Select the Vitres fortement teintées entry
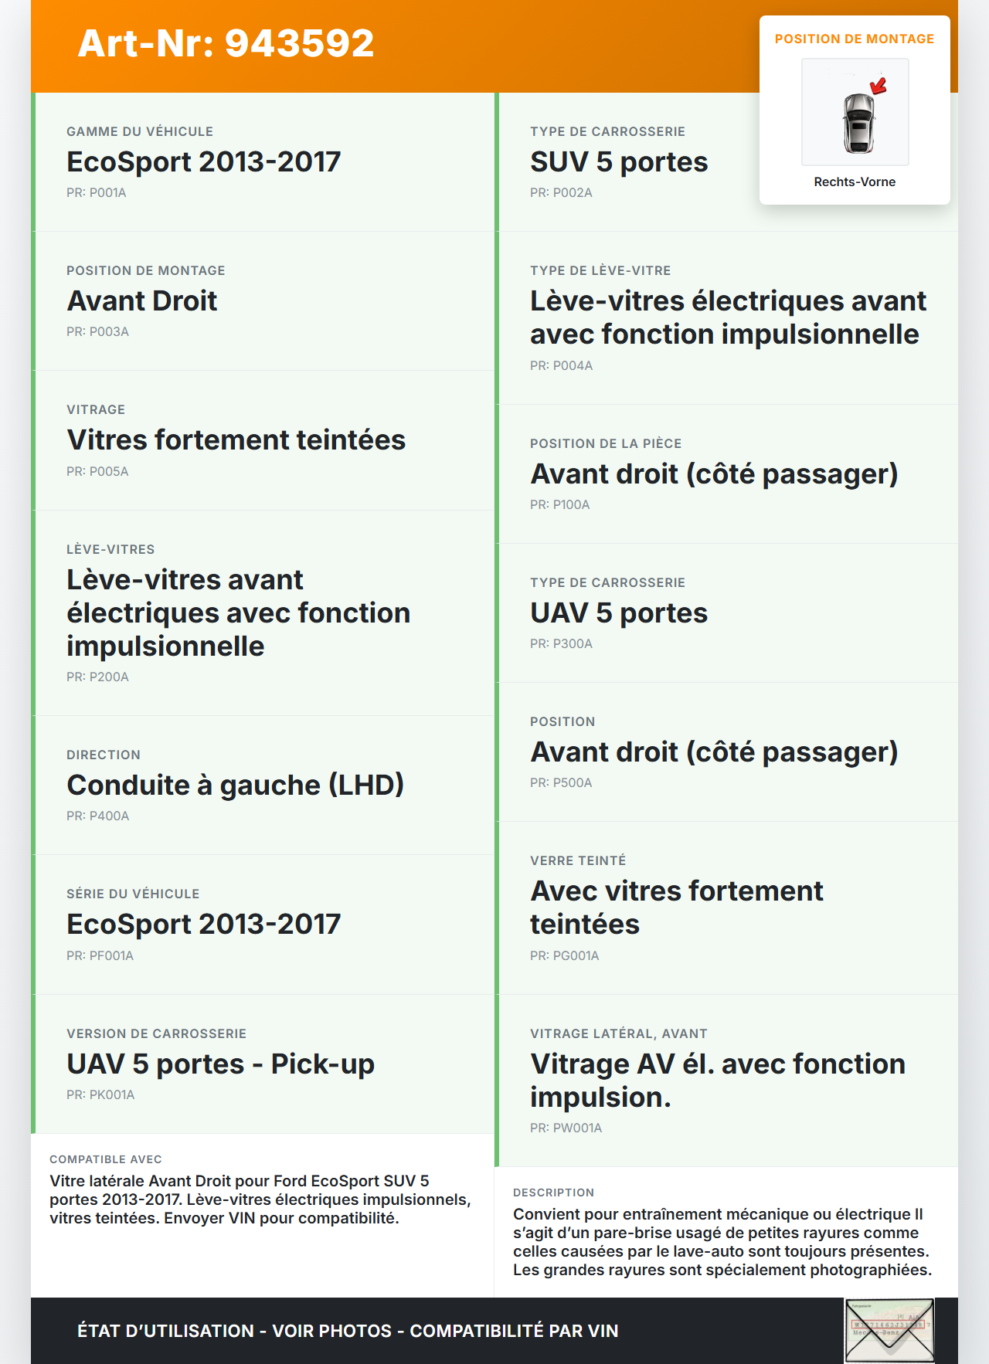989x1364 pixels. click(x=236, y=440)
